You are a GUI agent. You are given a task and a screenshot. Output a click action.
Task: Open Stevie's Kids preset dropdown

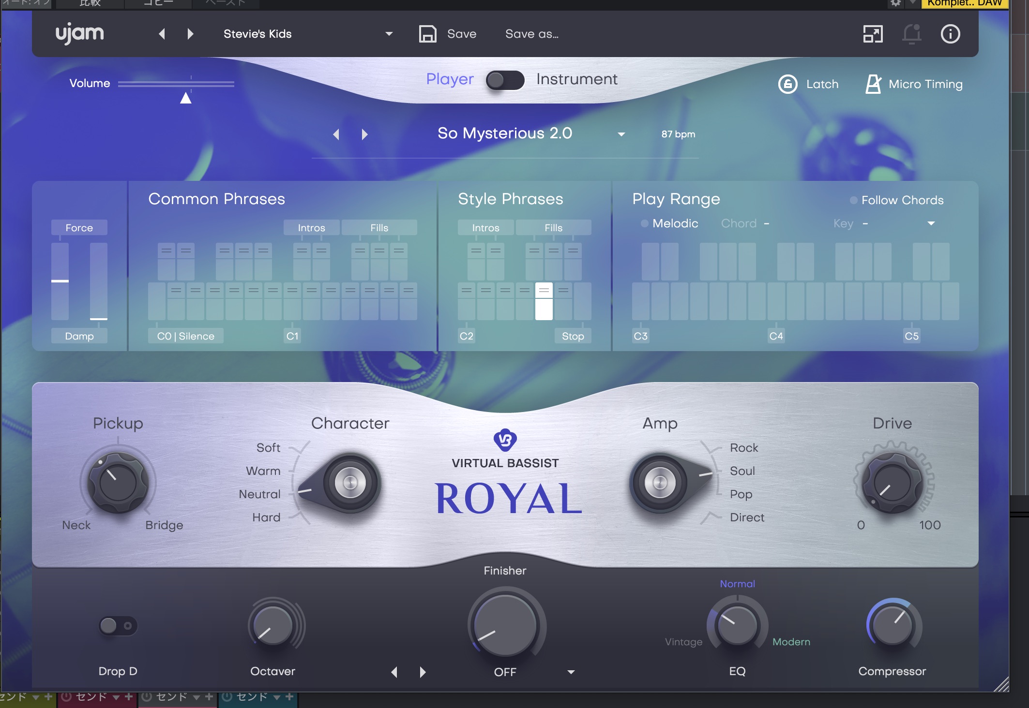point(389,34)
